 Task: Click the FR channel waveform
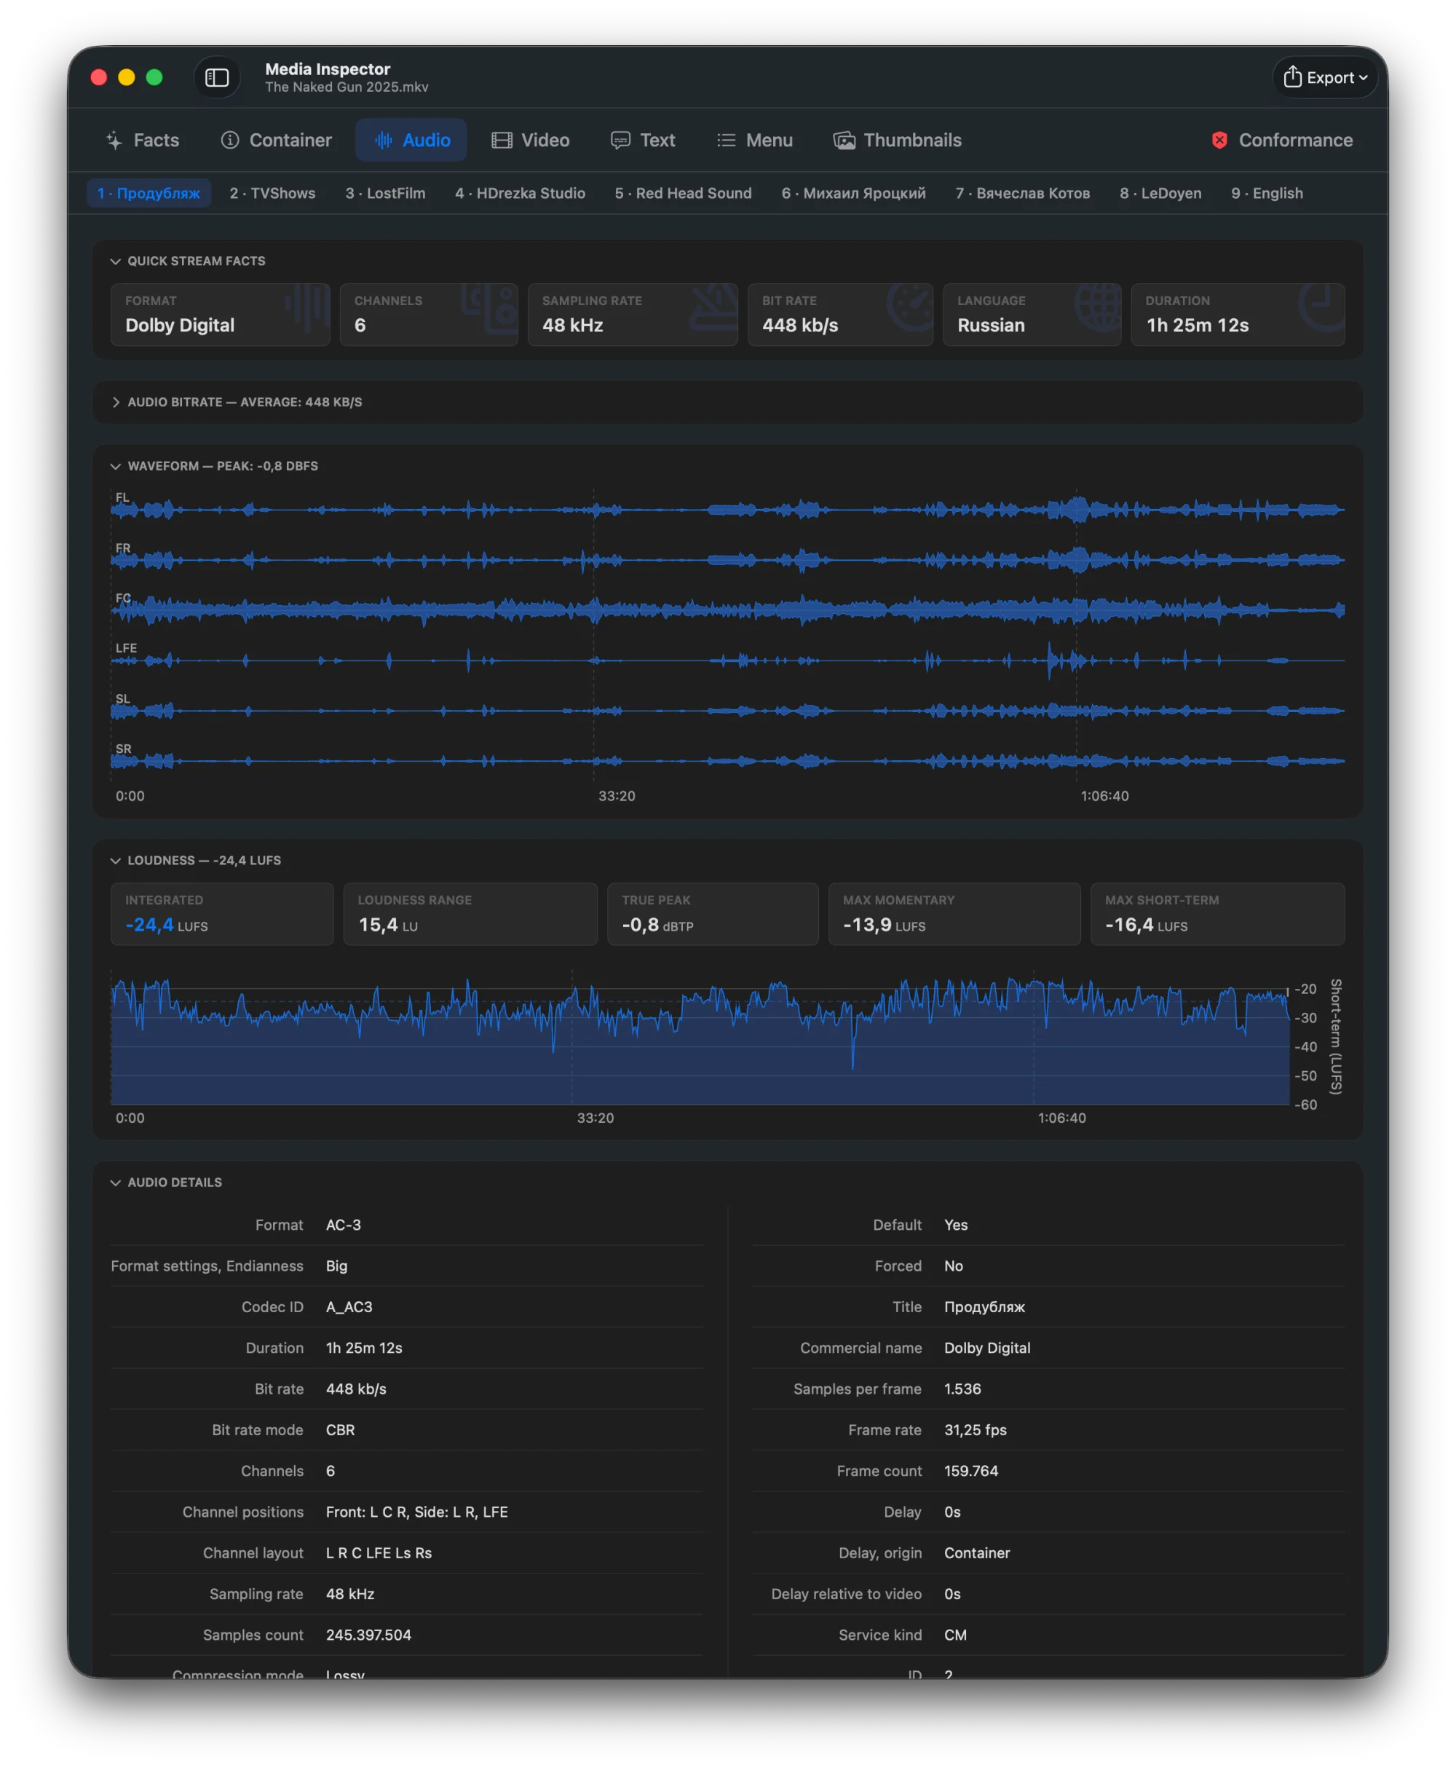click(x=727, y=559)
